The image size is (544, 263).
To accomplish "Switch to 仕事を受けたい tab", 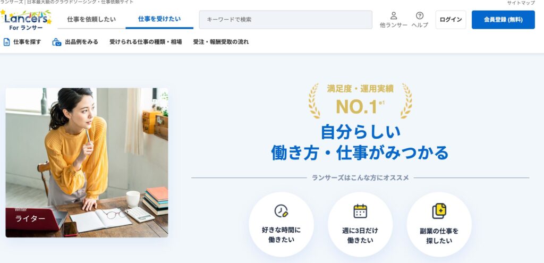I will 159,19.
